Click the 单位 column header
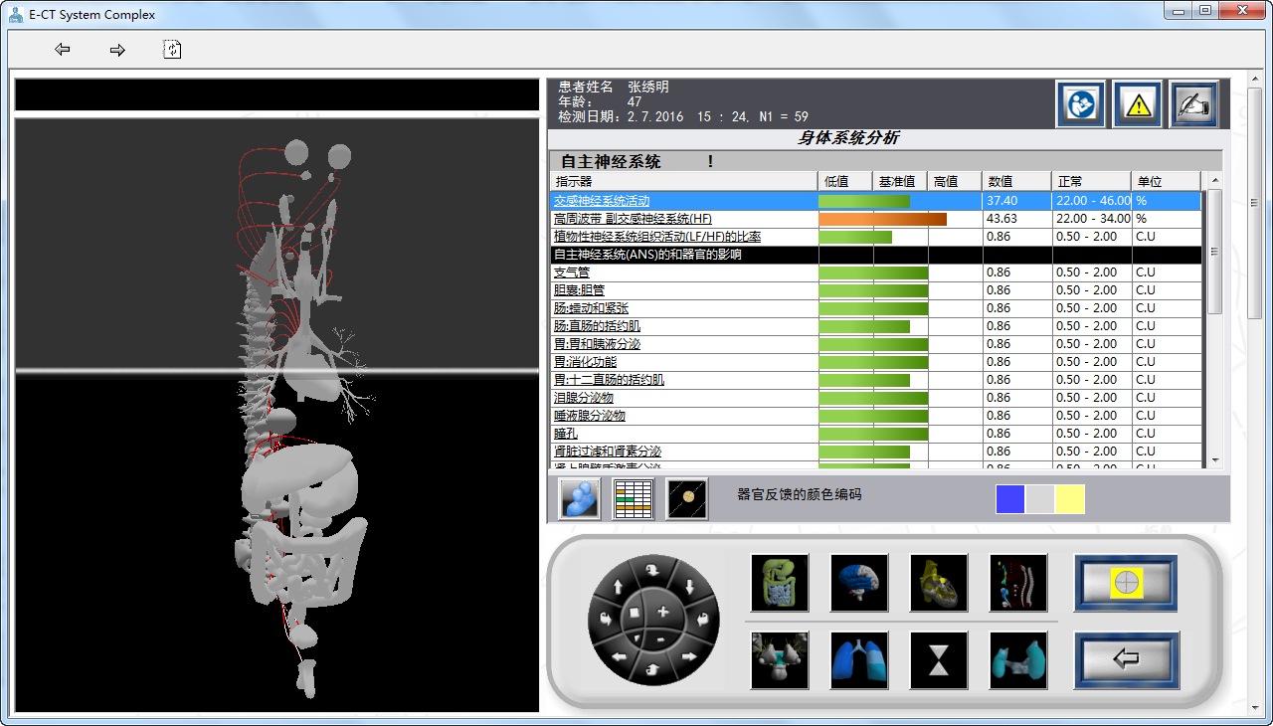 click(1166, 181)
